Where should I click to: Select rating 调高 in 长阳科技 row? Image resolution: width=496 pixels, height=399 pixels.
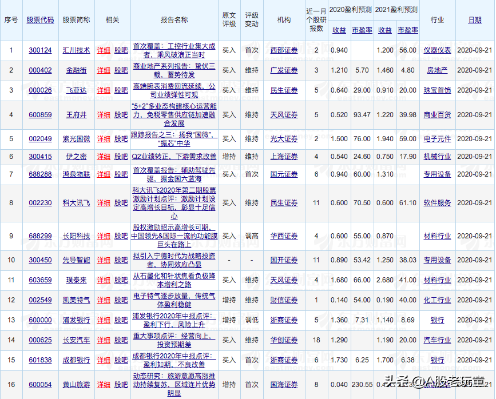click(x=252, y=236)
